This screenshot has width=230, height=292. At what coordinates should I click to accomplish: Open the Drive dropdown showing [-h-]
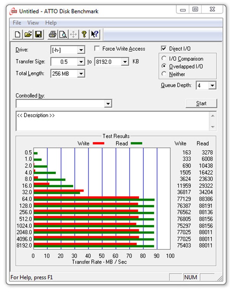click(81, 50)
